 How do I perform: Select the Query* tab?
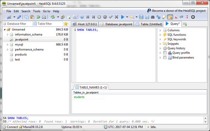(173, 24)
